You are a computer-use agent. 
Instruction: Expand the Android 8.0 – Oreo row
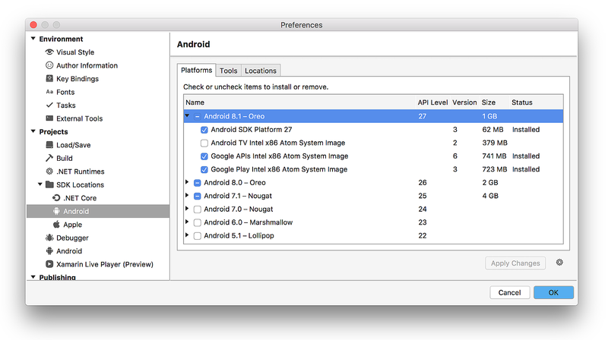188,183
